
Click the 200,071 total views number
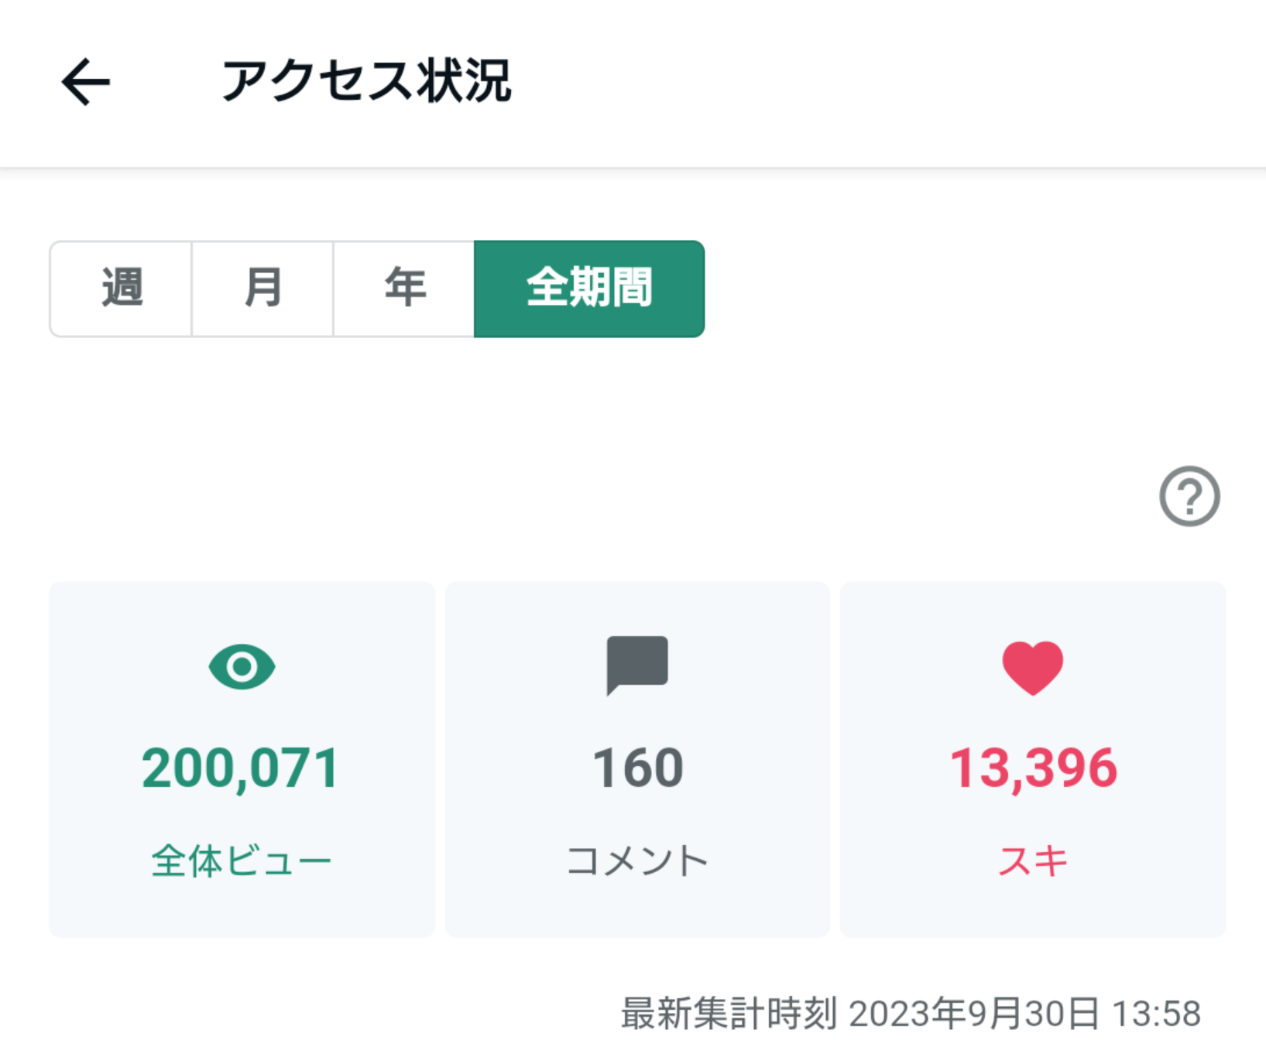point(241,768)
